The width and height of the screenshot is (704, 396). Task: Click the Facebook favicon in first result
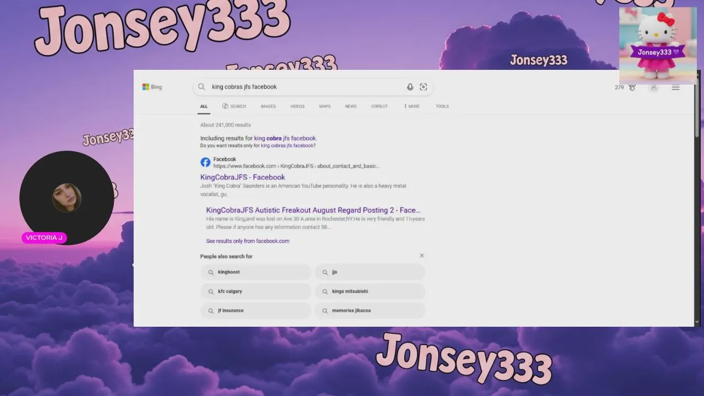click(x=205, y=162)
